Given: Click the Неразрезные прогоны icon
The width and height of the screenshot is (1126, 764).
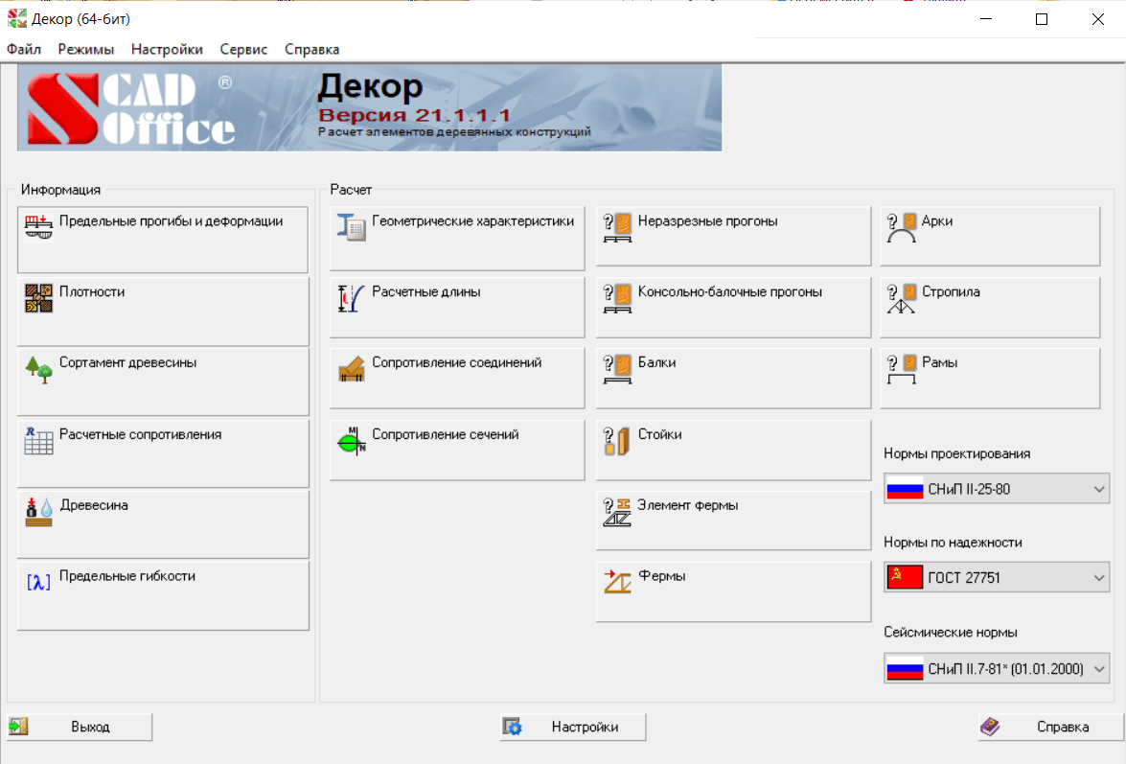Looking at the screenshot, I should [x=617, y=227].
